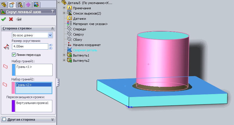234x125 pixels.
Task: Toggle the Линии перехода checkbox
Action: point(14,55)
